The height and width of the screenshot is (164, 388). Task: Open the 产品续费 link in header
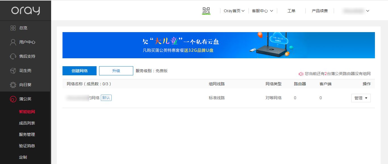pyautogui.click(x=320, y=11)
